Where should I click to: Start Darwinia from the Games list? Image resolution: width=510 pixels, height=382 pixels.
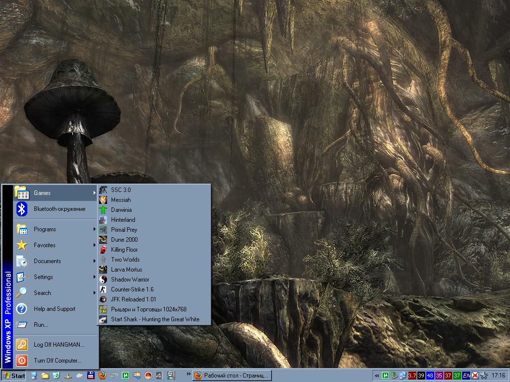pos(154,210)
